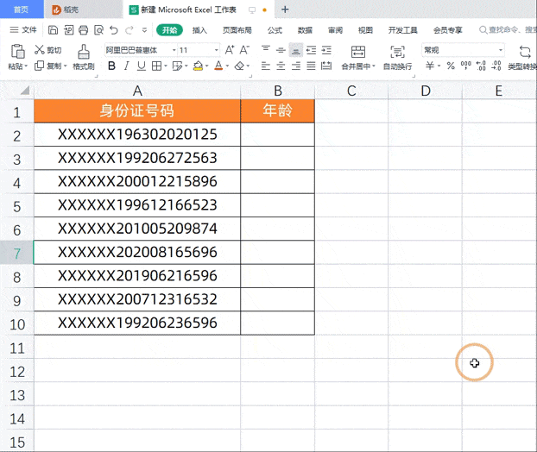Click the percent style icon
This screenshot has width=537, height=452.
pos(450,66)
